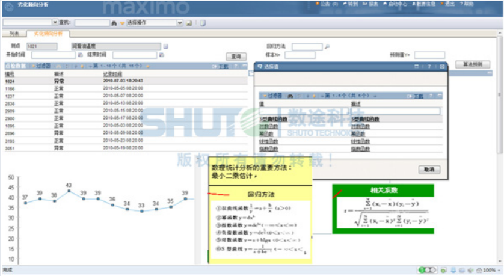Switch to the 列表 tab
Image resolution: width=504 pixels, height=276 pixels.
pyautogui.click(x=14, y=34)
